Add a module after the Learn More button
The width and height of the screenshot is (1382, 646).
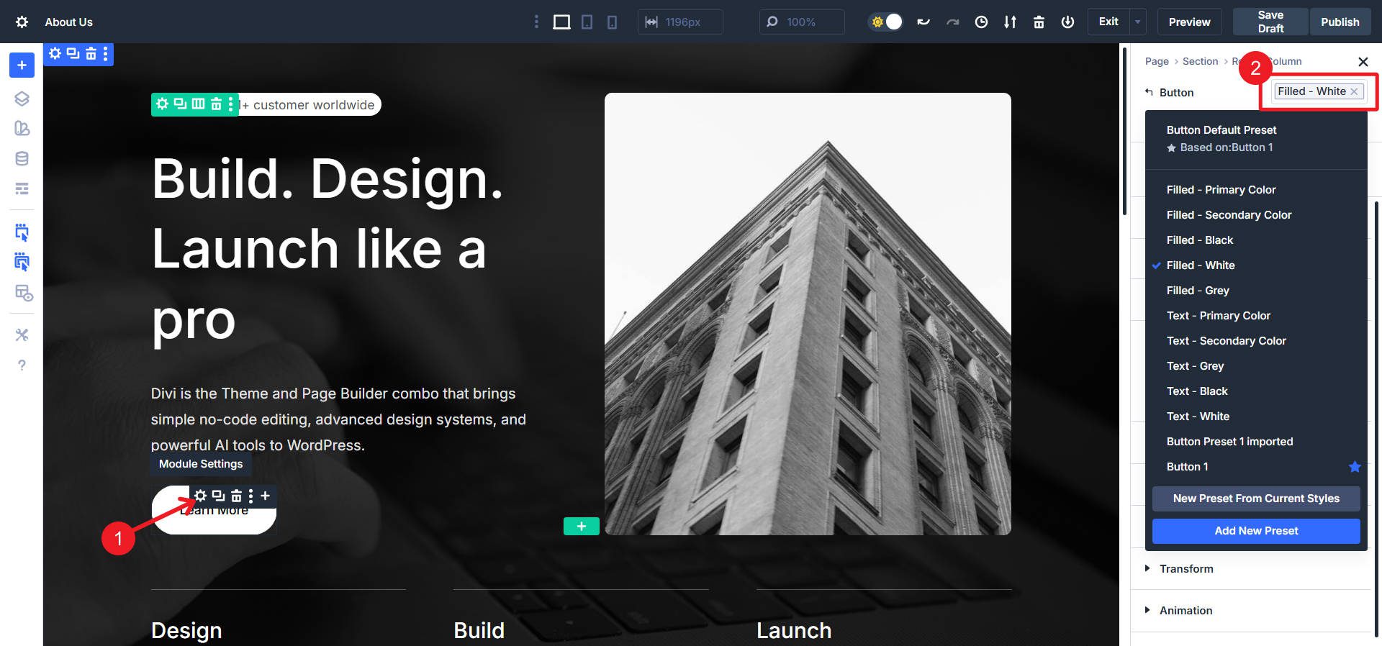pos(265,496)
